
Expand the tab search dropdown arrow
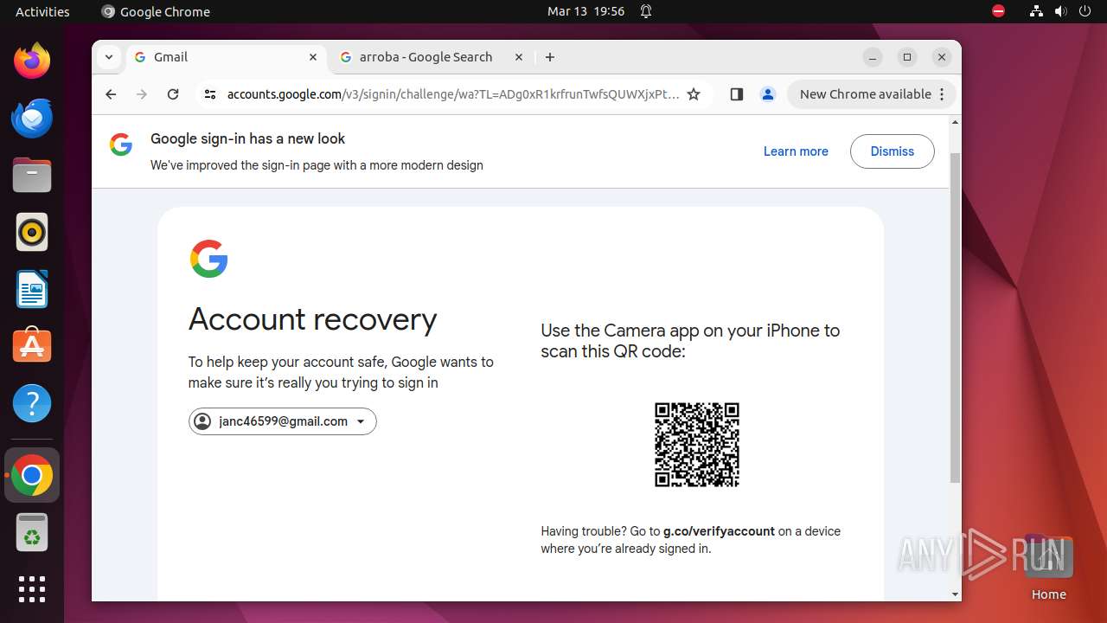pos(108,57)
